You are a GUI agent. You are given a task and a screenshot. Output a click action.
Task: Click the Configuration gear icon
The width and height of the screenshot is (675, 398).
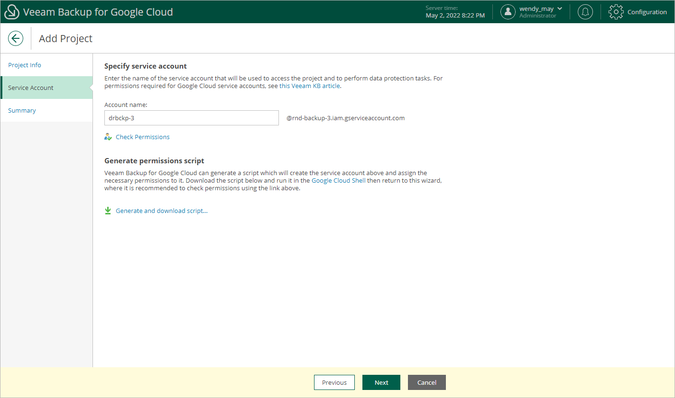pyautogui.click(x=616, y=12)
